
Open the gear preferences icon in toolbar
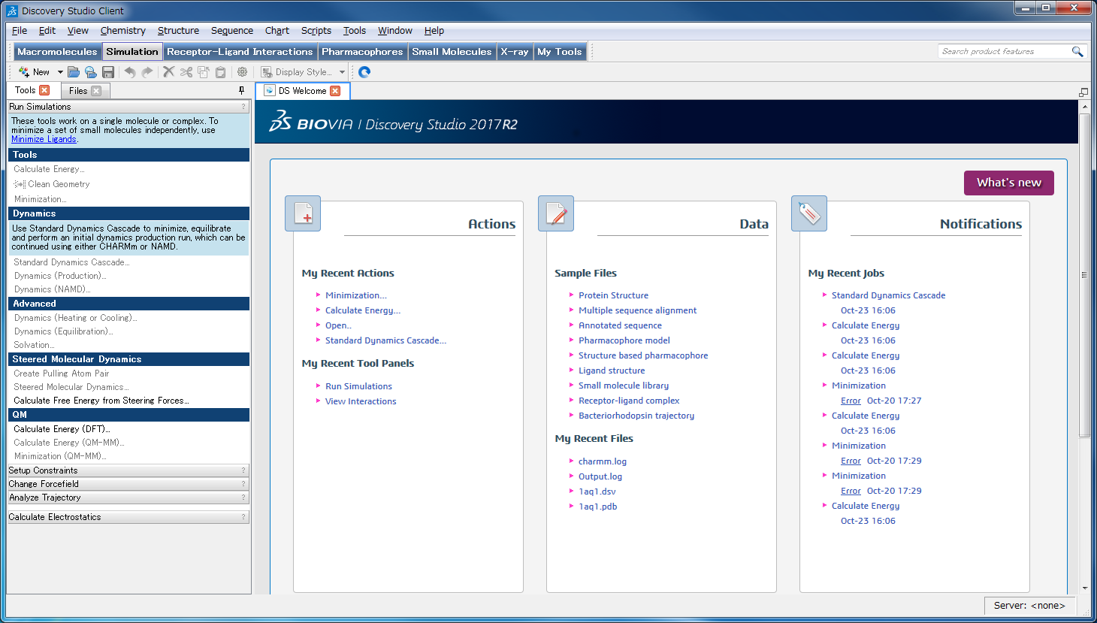[x=242, y=72]
